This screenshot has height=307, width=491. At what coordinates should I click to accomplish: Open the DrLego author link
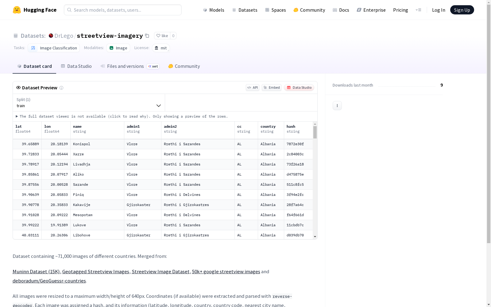tap(64, 36)
